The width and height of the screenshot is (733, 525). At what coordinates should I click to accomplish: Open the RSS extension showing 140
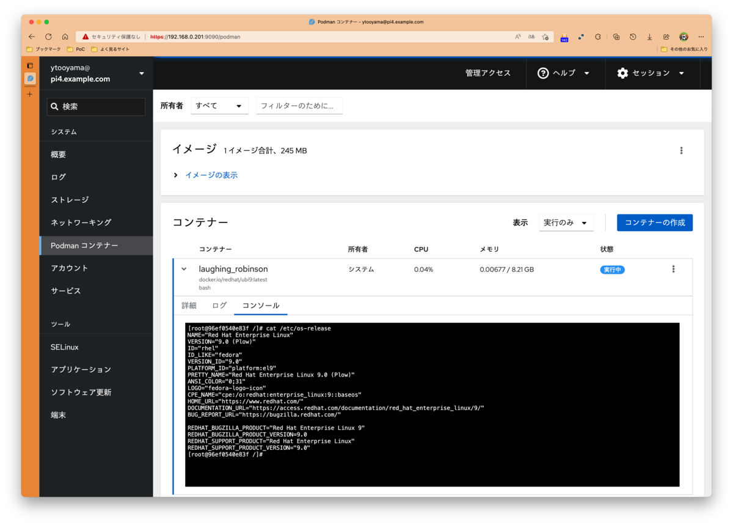click(x=564, y=37)
